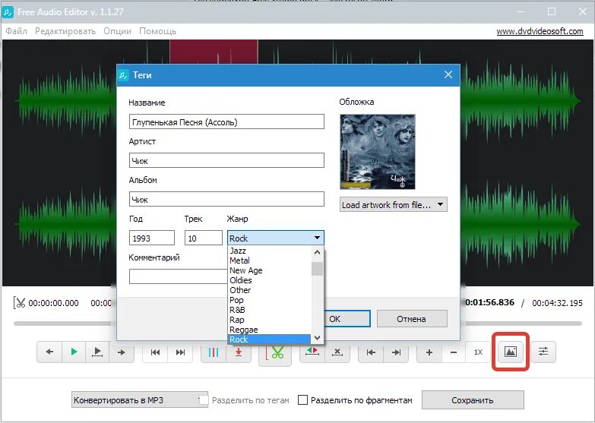This screenshot has width=595, height=423.
Task: Confirm tags with the OK button
Action: 346,319
